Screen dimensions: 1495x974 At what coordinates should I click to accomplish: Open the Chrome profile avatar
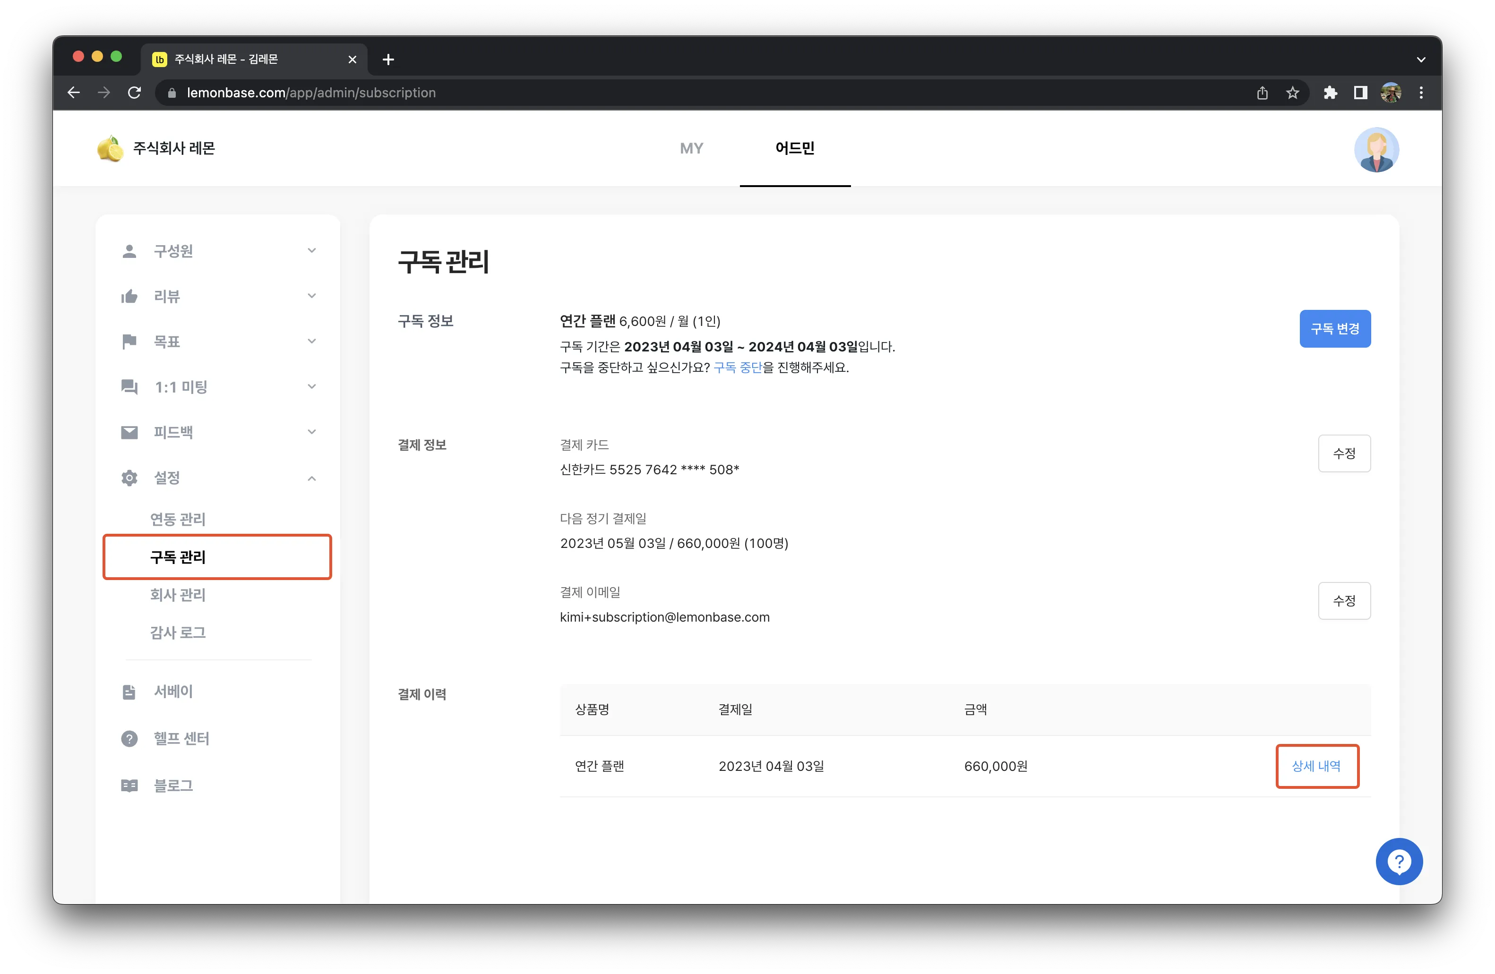coord(1391,93)
